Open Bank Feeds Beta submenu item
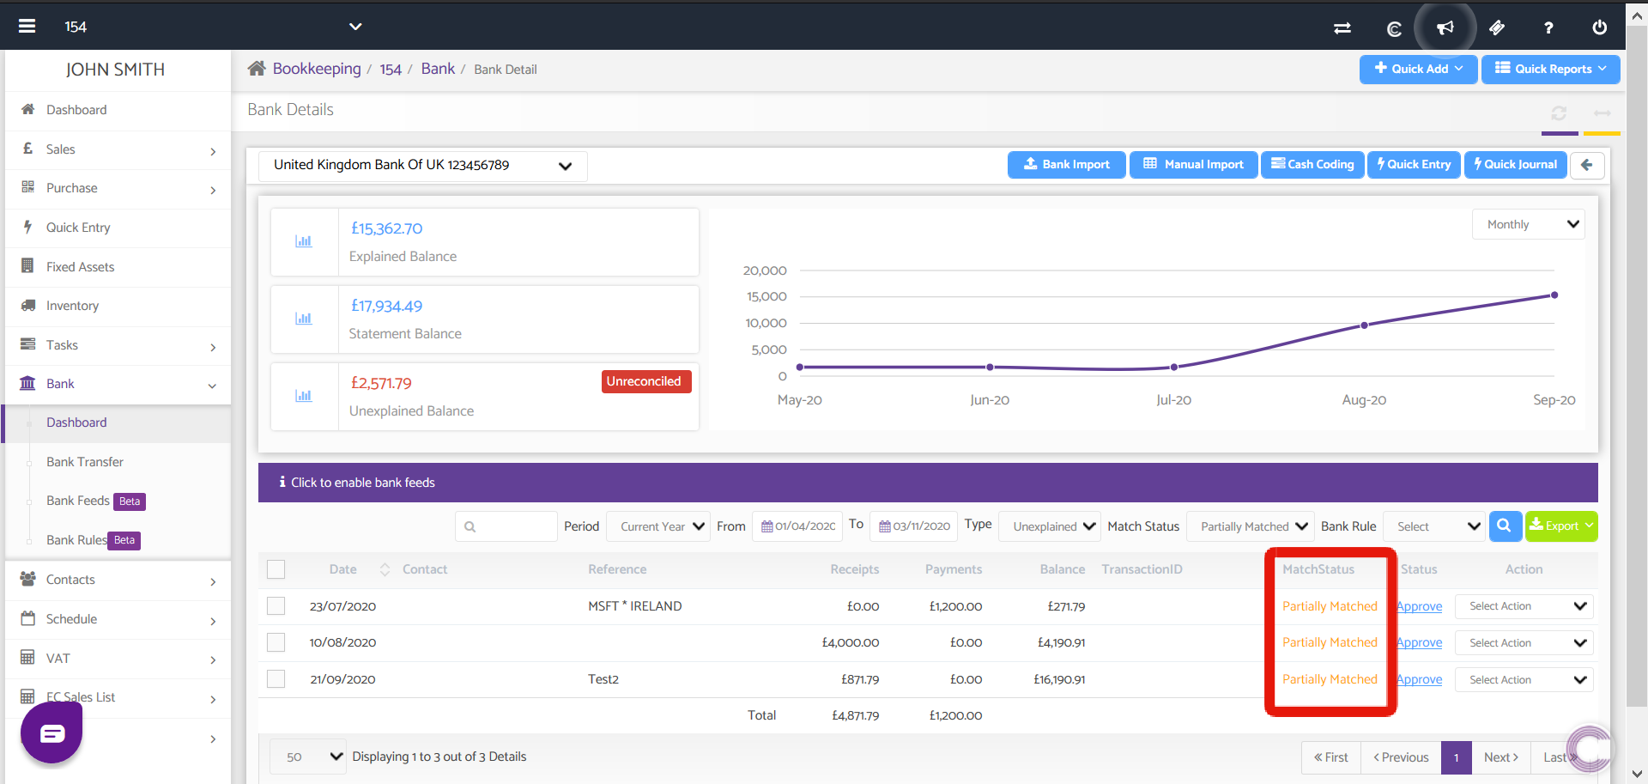 tap(95, 501)
